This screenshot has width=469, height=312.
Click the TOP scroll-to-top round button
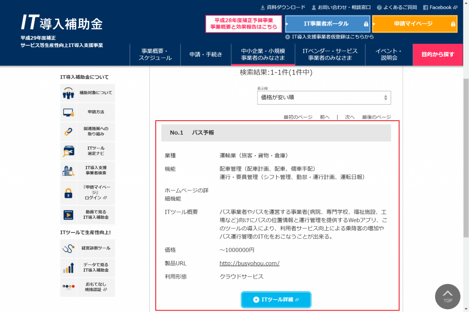[x=447, y=296]
